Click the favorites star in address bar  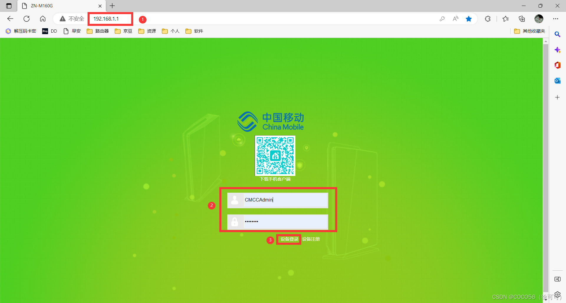[469, 19]
